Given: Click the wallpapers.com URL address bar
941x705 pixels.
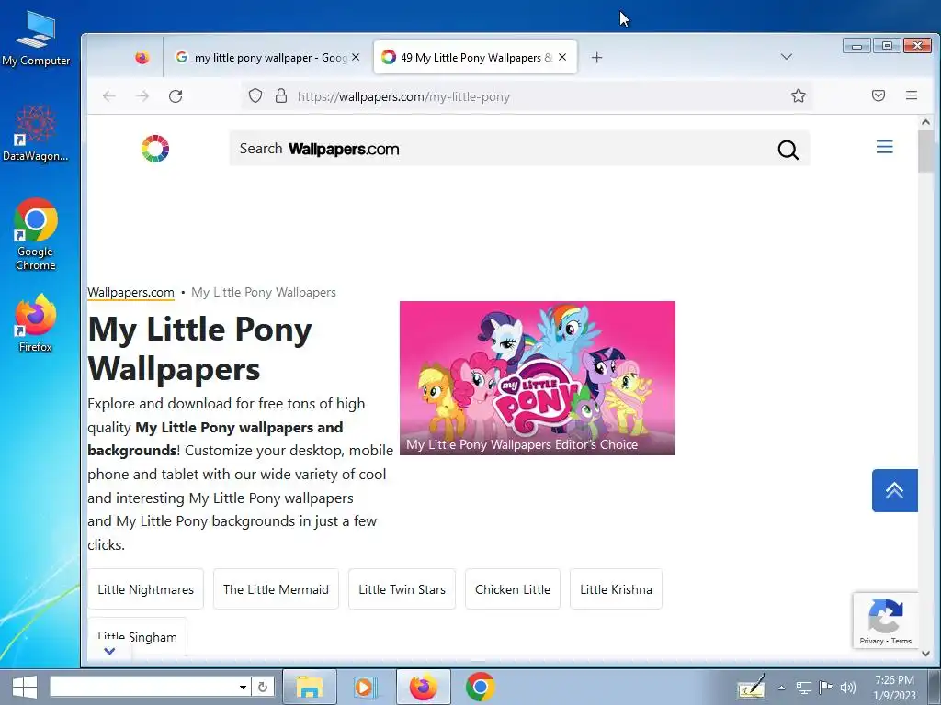Looking at the screenshot, I should click(528, 96).
